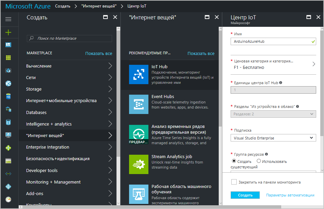Open Ценовая категория F1 - Бесплатно selector

(273, 64)
